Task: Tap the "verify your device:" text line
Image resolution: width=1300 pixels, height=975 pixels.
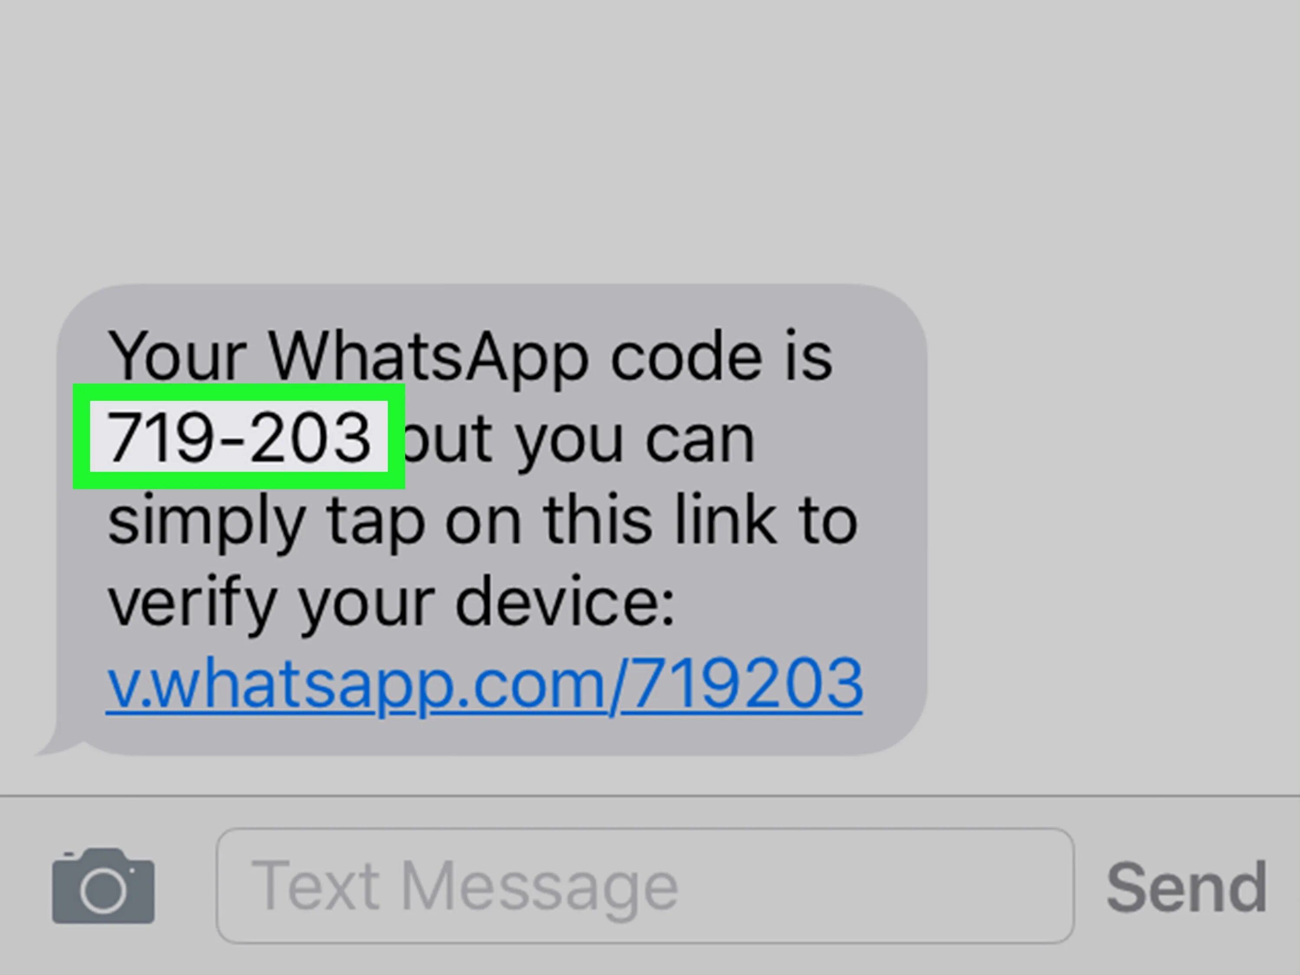Action: coord(391,604)
